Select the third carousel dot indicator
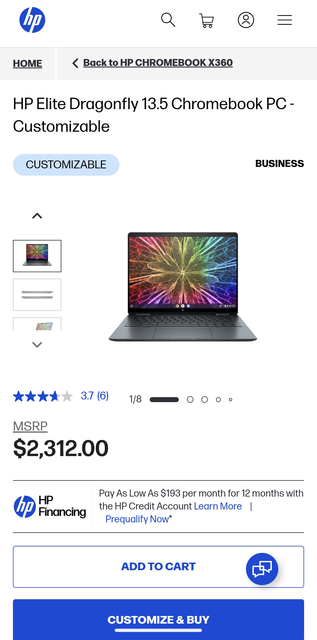This screenshot has height=640, width=317. click(x=205, y=399)
